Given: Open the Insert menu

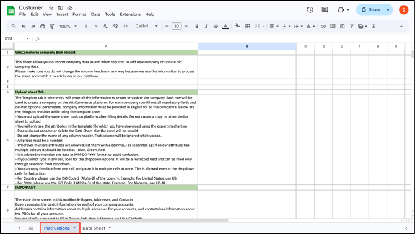Looking at the screenshot, I should click(62, 14).
